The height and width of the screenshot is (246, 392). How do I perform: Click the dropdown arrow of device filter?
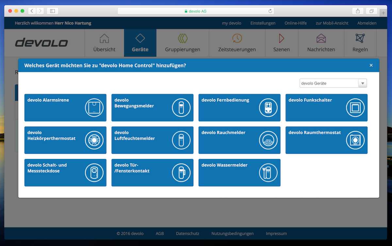tap(363, 83)
